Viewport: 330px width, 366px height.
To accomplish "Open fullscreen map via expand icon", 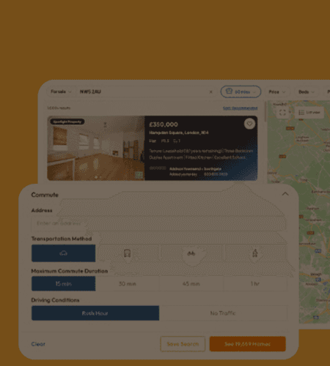I will point(282,112).
